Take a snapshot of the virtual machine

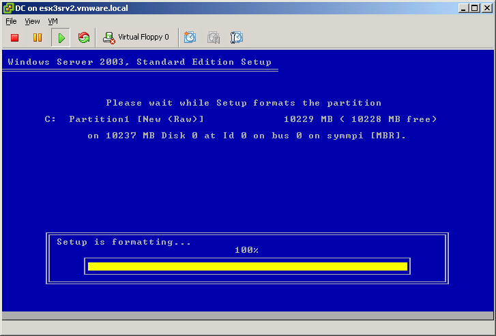190,37
